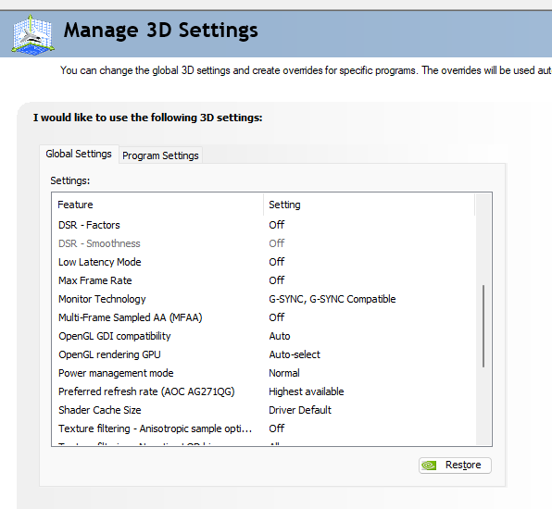
Task: Click the settings list vertical scrollbar thumb
Action: click(x=483, y=327)
